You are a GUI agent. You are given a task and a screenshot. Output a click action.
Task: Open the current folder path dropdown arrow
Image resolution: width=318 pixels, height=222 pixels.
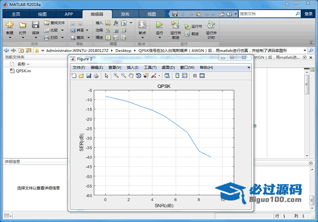click(305, 51)
